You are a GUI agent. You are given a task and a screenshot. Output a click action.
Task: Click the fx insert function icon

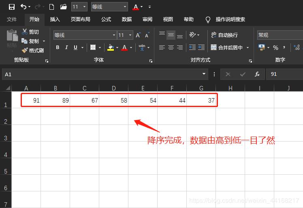tap(257, 74)
